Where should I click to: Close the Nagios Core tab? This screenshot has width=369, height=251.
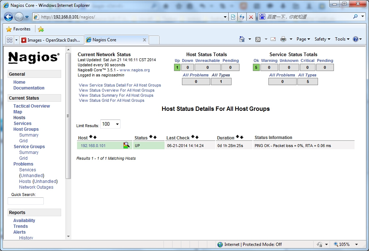coord(144,40)
